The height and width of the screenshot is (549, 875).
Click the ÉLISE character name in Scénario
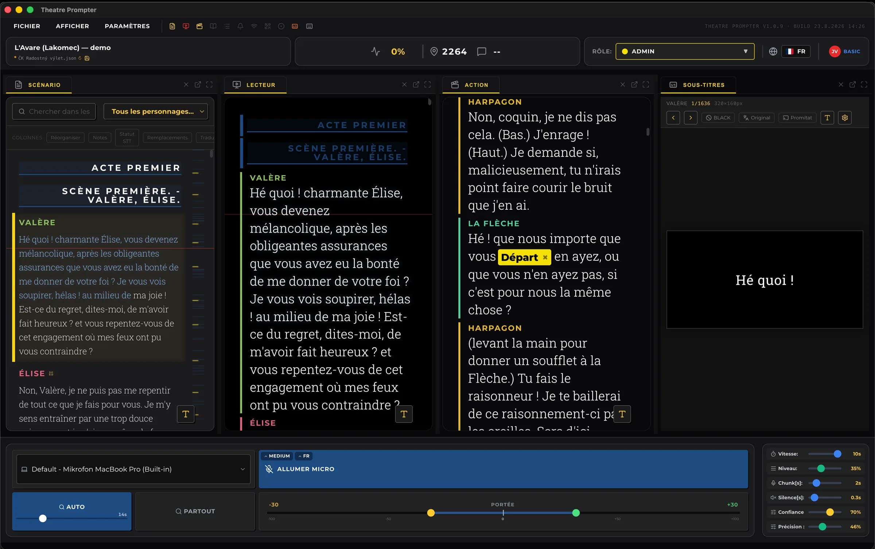tap(32, 373)
